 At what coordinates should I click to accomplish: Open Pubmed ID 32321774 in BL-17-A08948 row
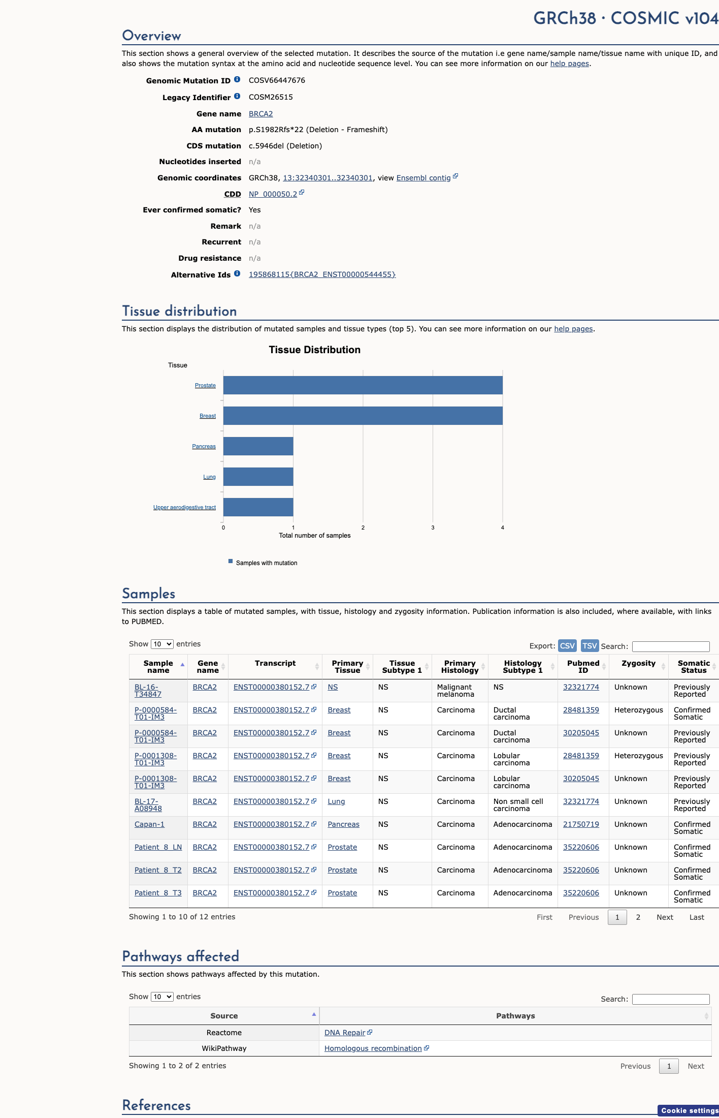tap(581, 801)
